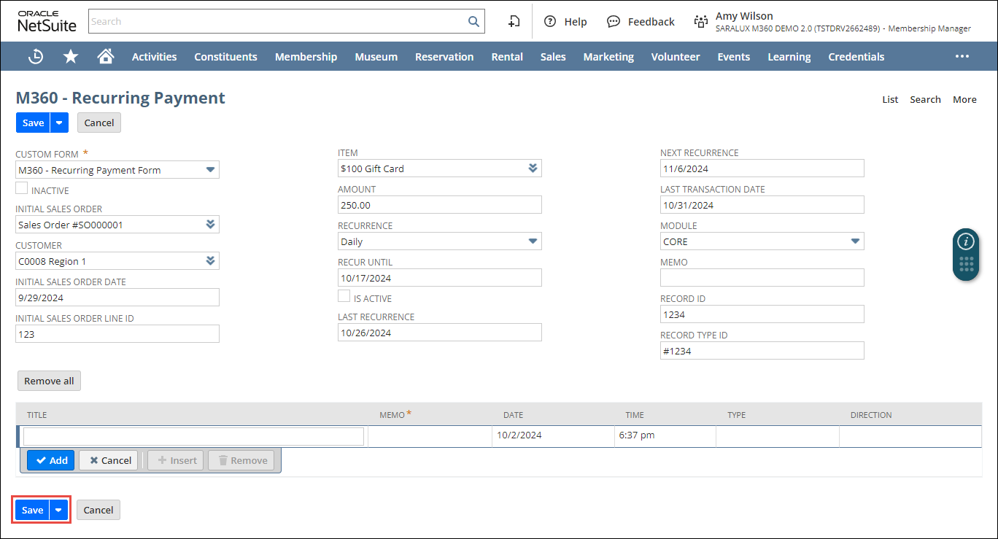This screenshot has height=539, width=998.
Task: Click the Remove all button
Action: [x=49, y=381]
